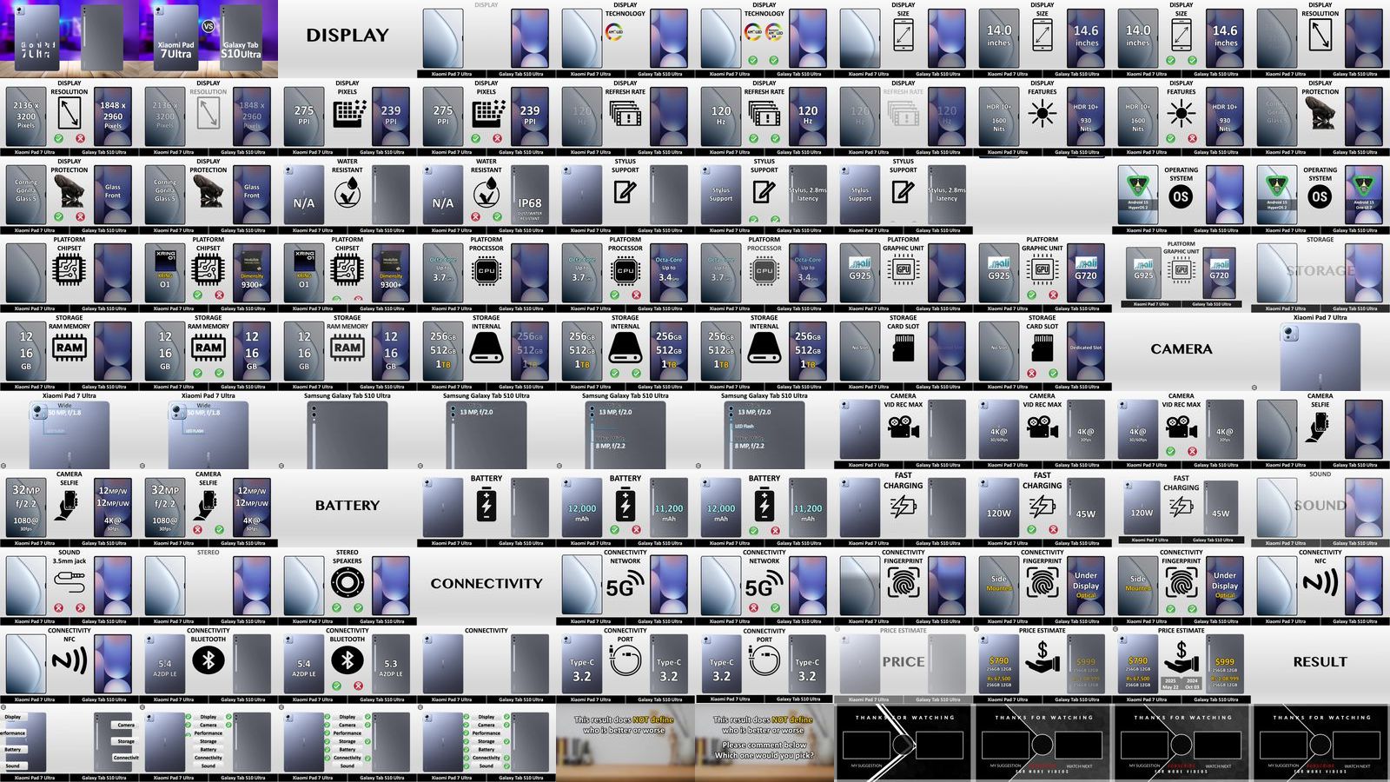Image resolution: width=1390 pixels, height=782 pixels.
Task: Click the red cross beneath the Bluetooth icon
Action: click(359, 686)
